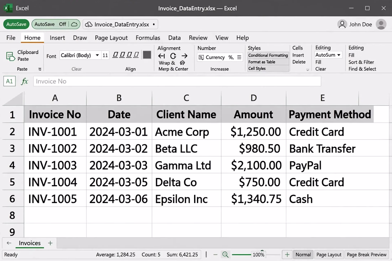Screen dimensions: 392x261
Task: Click the currency format icon in Number group
Action: (201, 57)
